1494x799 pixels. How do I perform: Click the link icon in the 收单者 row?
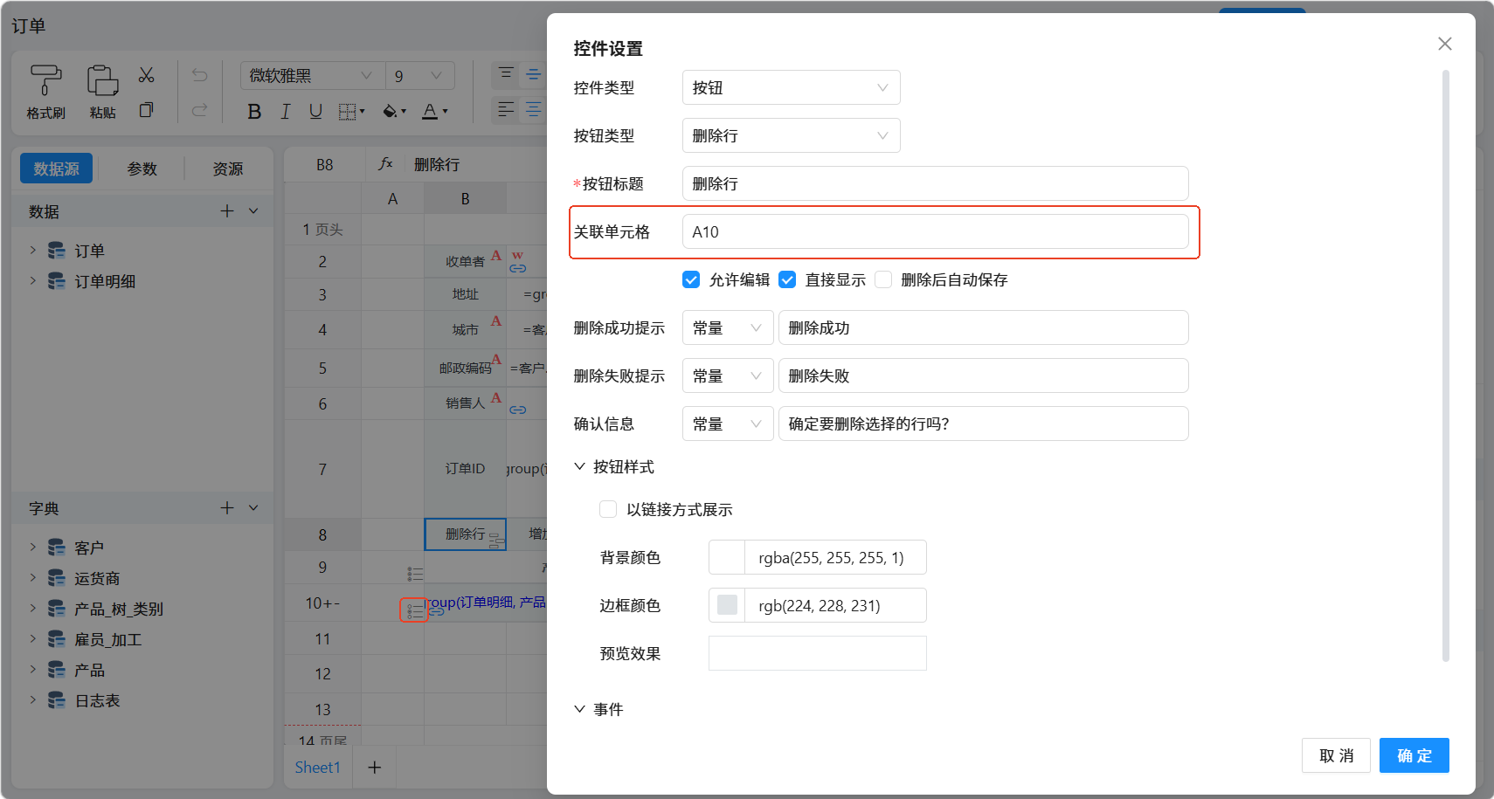(x=518, y=268)
